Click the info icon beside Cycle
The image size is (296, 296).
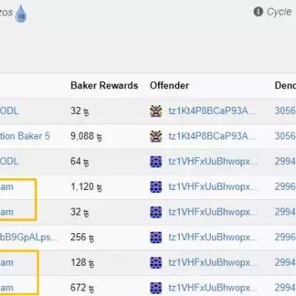pyautogui.click(x=258, y=12)
